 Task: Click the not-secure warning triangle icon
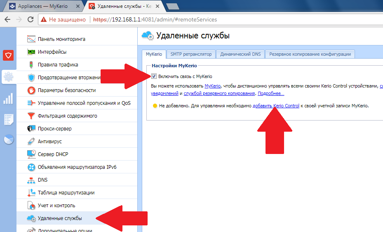pyautogui.click(x=43, y=19)
